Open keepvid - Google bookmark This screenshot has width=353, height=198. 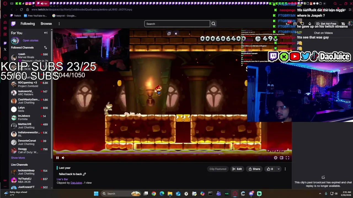64,16
